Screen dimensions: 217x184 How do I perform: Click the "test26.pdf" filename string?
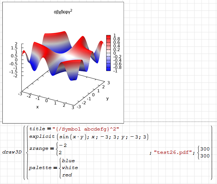coord(173,152)
